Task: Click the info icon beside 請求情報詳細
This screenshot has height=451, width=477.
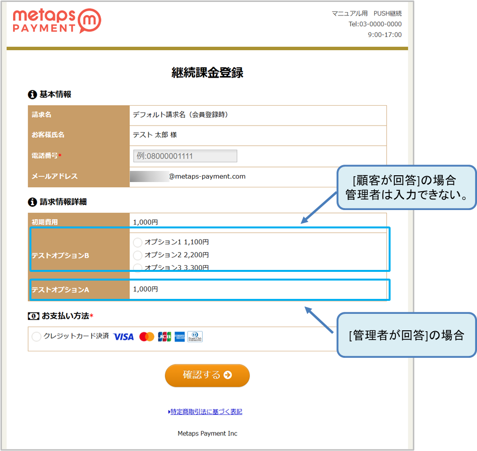Action: tap(32, 202)
